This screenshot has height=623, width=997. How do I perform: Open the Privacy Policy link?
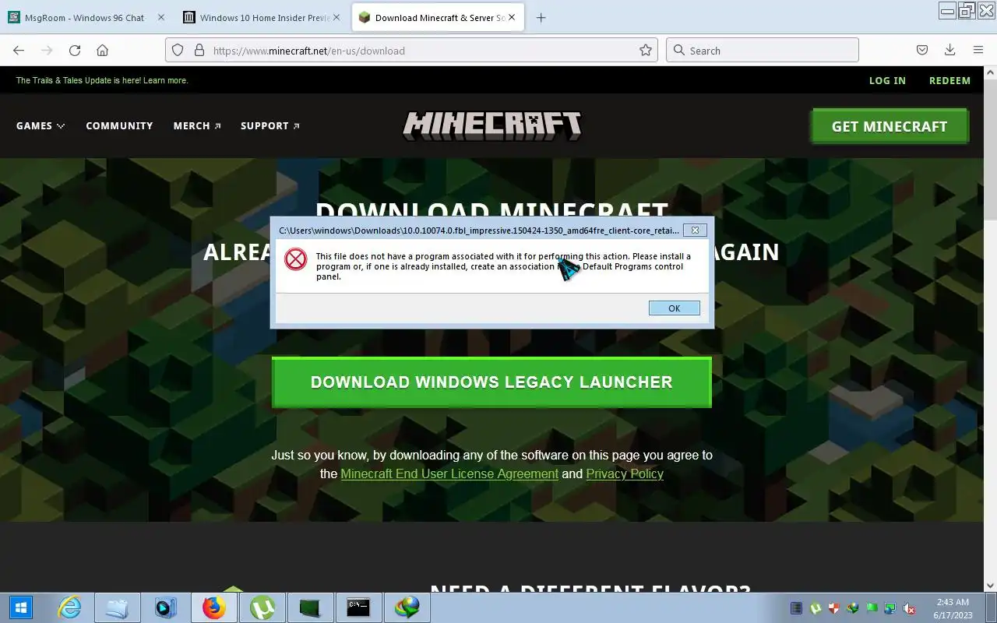(x=625, y=473)
